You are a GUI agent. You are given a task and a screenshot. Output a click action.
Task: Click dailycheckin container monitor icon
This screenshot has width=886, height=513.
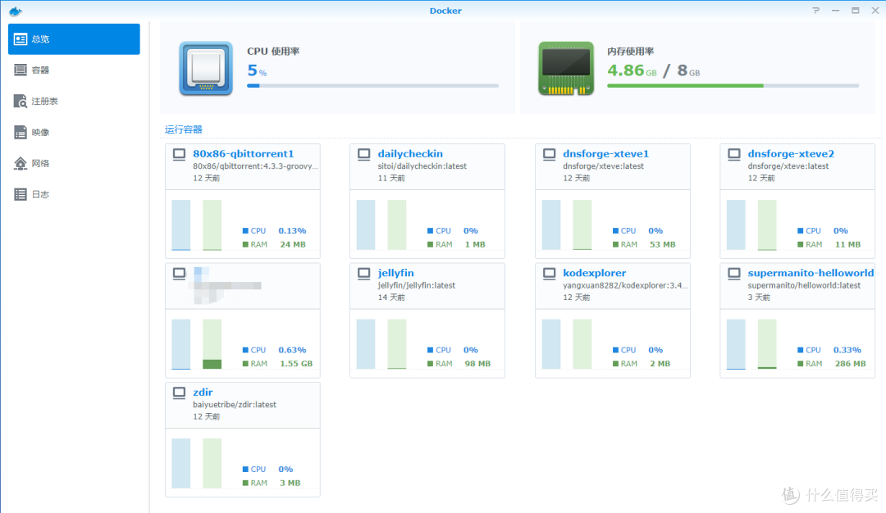(x=364, y=155)
